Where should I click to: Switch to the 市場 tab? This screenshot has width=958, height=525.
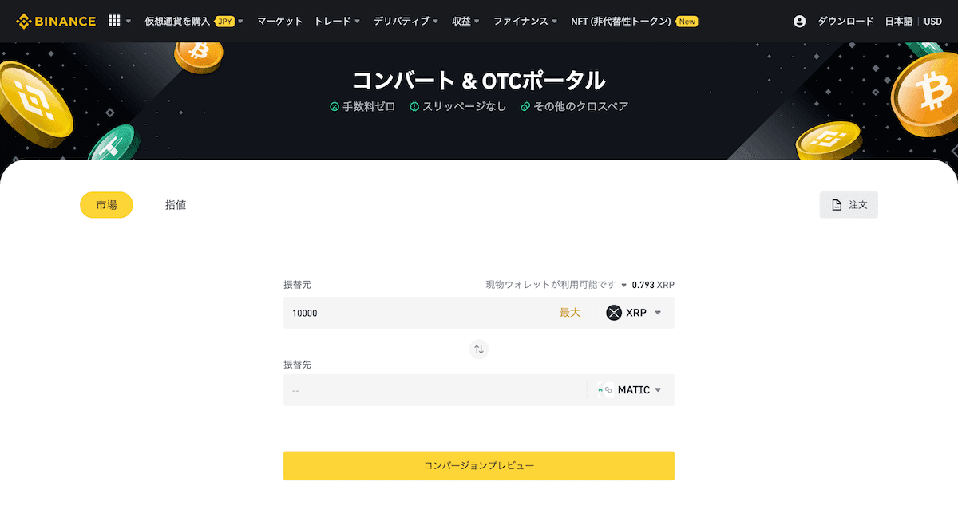point(106,205)
